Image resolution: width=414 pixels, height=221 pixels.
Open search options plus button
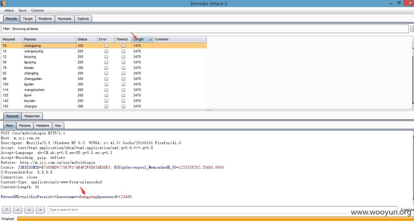tap(29, 210)
